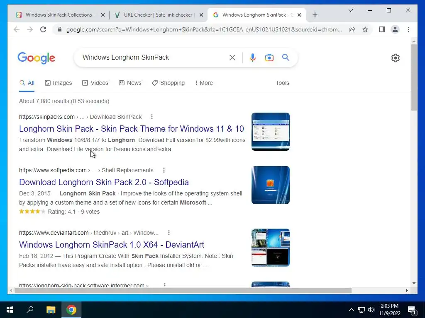Open the Tools search options
Screen dimensions: 425x318
click(x=282, y=83)
